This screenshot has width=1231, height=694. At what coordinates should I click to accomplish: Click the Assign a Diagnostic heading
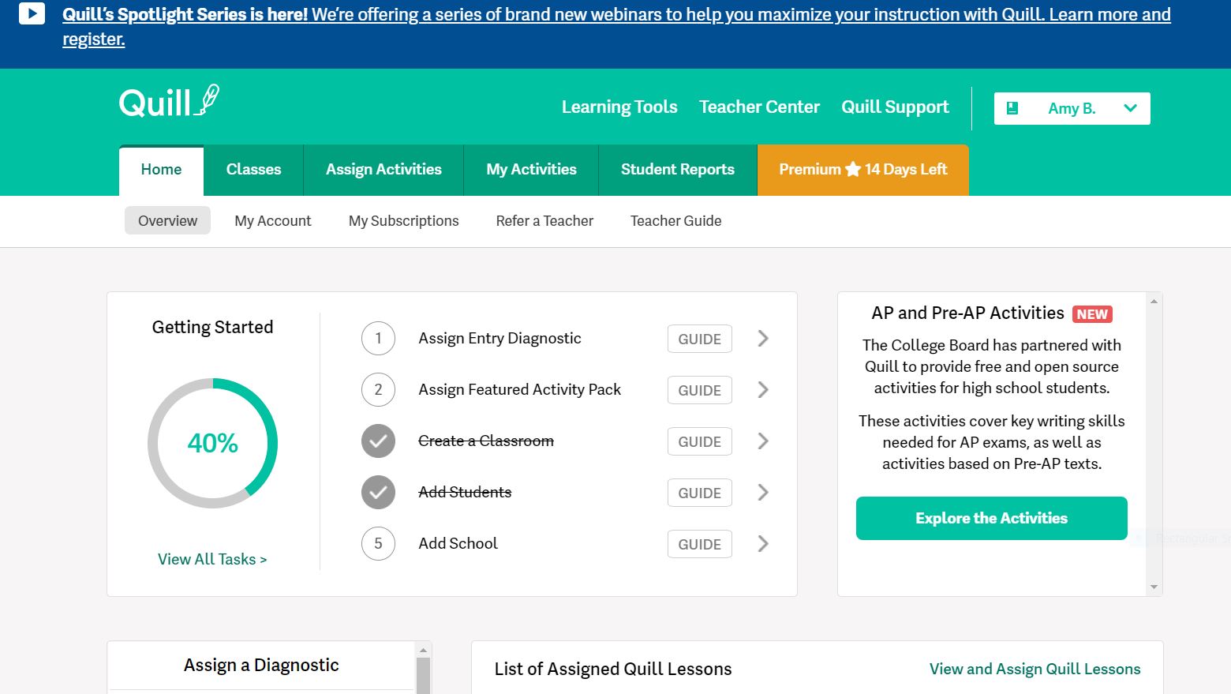pos(261,666)
